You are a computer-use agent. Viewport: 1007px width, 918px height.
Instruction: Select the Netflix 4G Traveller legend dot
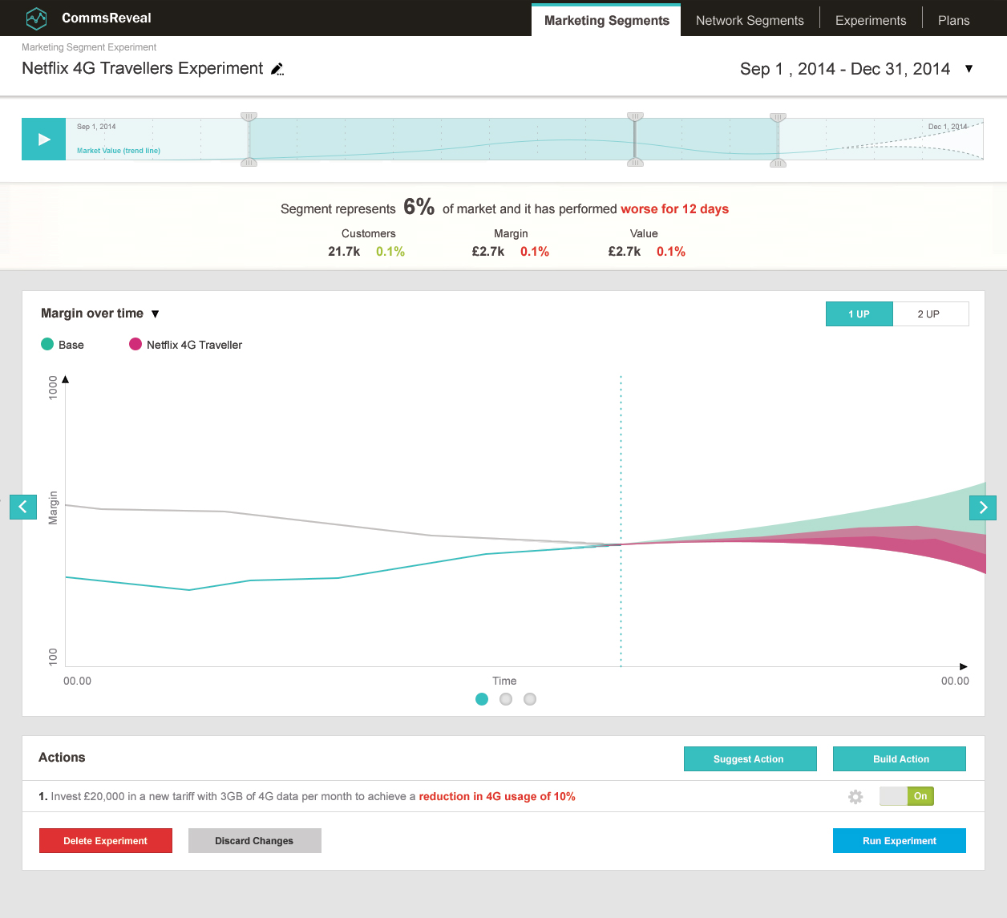135,345
